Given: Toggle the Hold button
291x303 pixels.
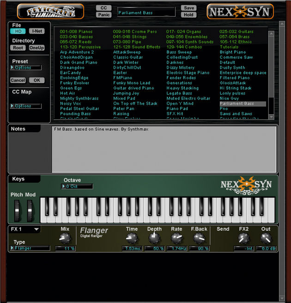Looking at the screenshot, I should (x=188, y=15).
